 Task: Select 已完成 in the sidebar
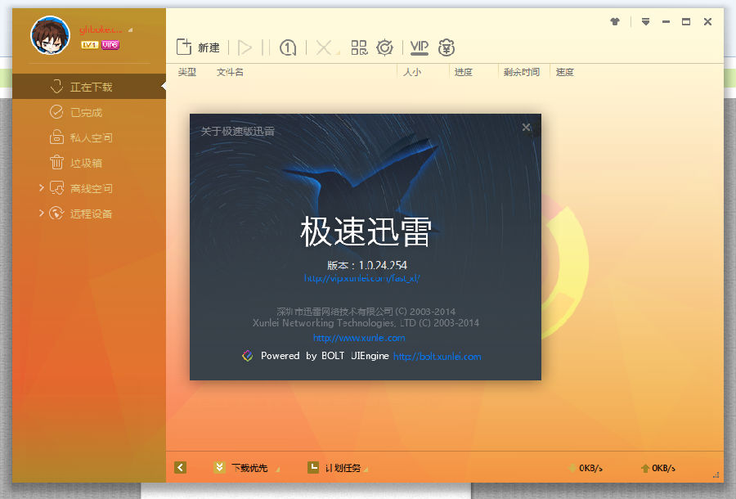(x=86, y=113)
